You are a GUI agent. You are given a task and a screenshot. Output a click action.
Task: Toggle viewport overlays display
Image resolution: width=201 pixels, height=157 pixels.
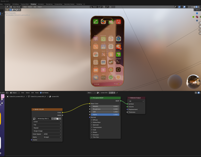click(x=184, y=7)
